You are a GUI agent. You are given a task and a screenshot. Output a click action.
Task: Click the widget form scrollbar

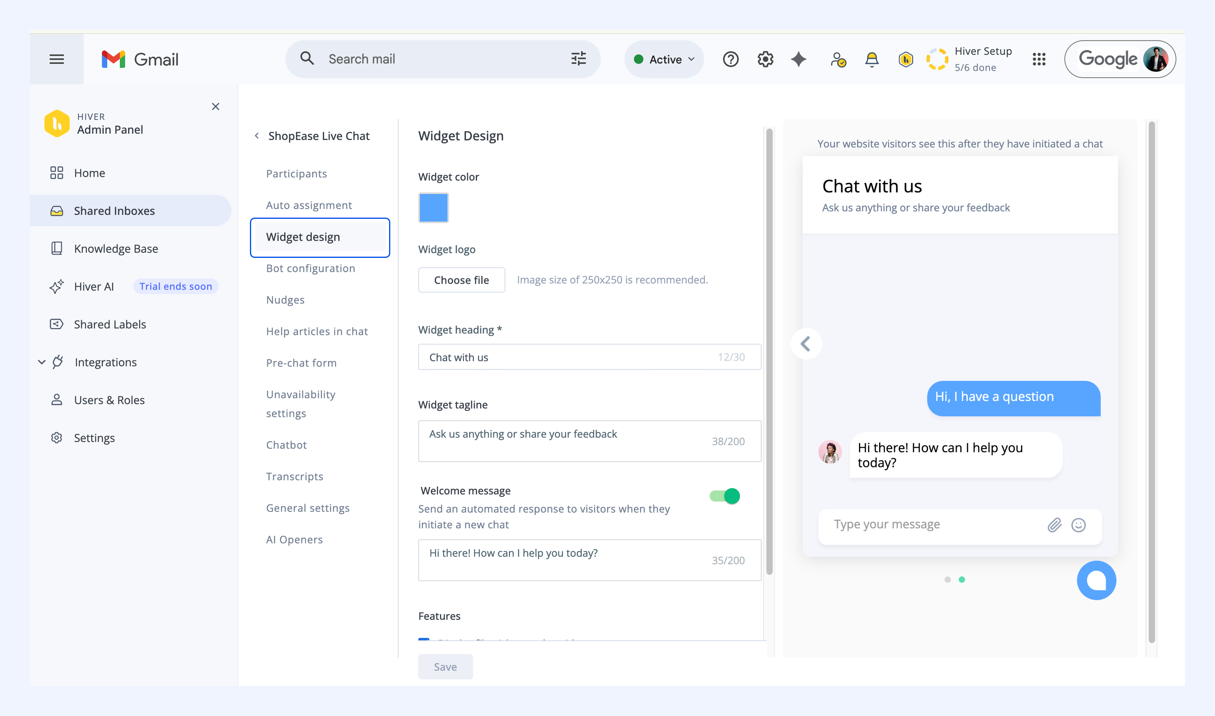click(x=769, y=352)
